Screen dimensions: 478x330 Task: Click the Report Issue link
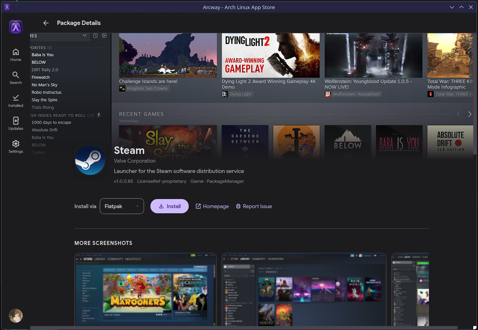pos(254,206)
